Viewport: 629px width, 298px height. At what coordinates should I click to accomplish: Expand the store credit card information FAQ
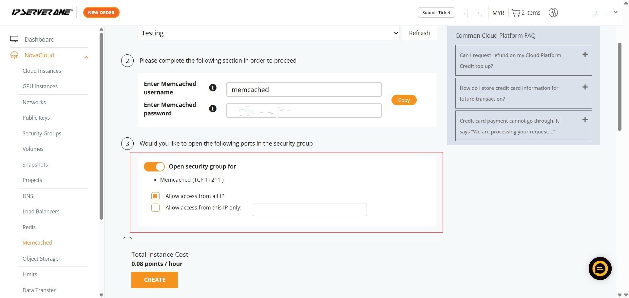[584, 87]
